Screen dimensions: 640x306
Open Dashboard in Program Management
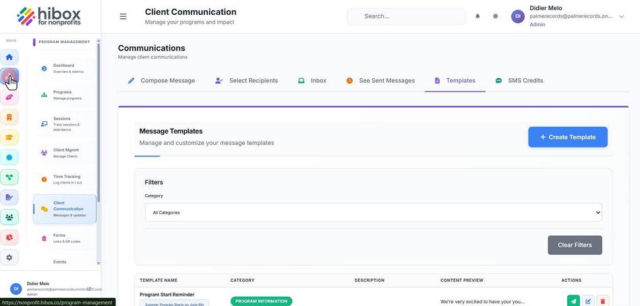coord(63,68)
